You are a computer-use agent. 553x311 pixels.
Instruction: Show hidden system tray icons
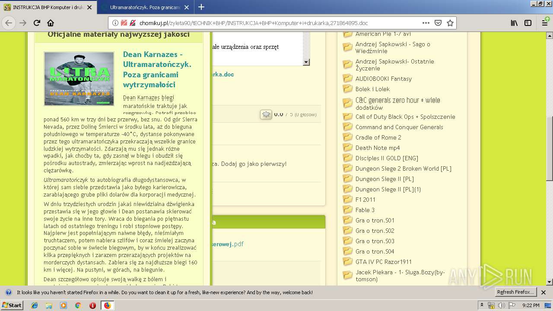click(482, 305)
